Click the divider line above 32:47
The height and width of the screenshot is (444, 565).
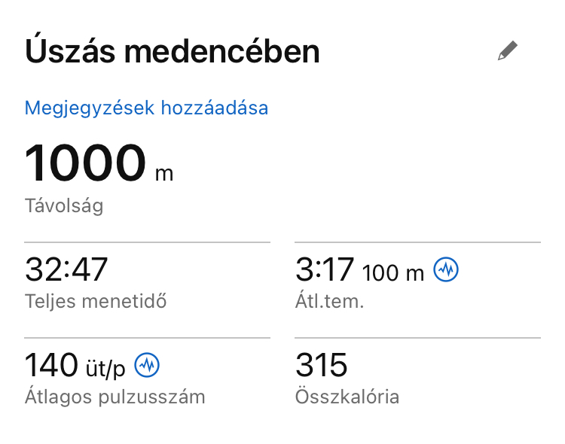147,242
